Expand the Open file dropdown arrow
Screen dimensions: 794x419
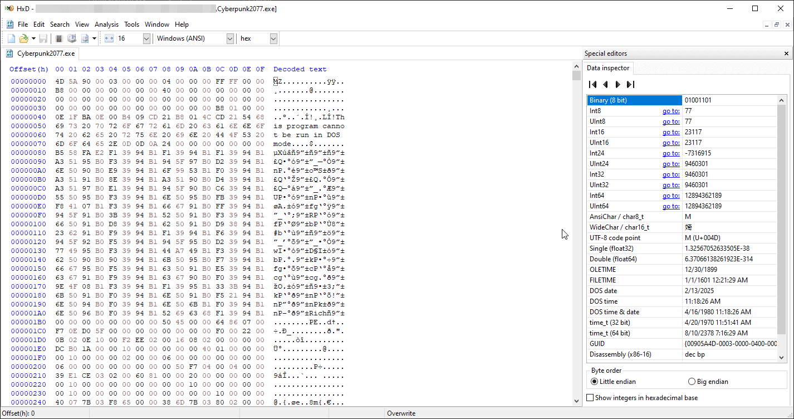click(33, 38)
